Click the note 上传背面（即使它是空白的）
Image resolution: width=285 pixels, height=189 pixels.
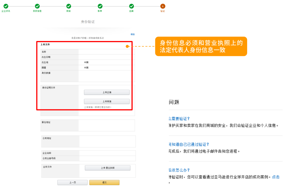click(98, 107)
